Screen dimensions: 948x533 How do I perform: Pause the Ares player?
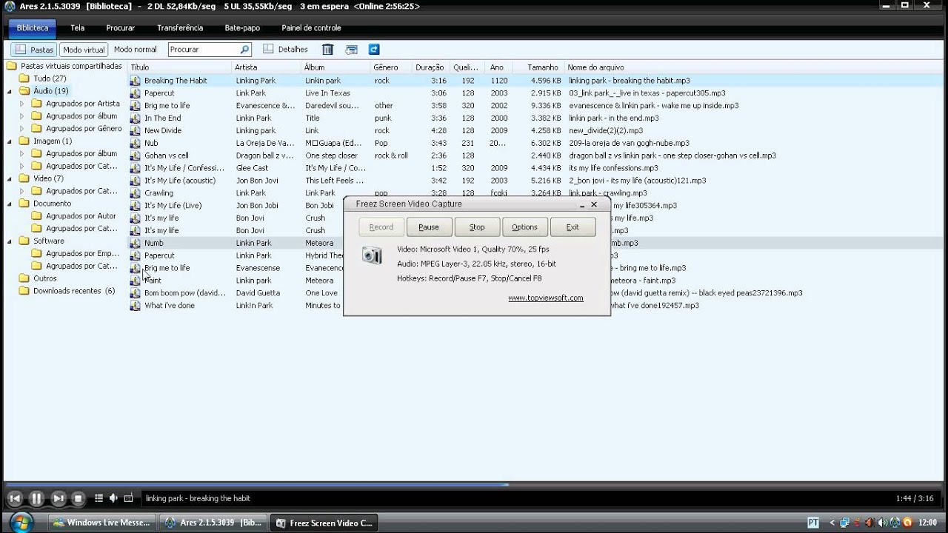point(36,499)
